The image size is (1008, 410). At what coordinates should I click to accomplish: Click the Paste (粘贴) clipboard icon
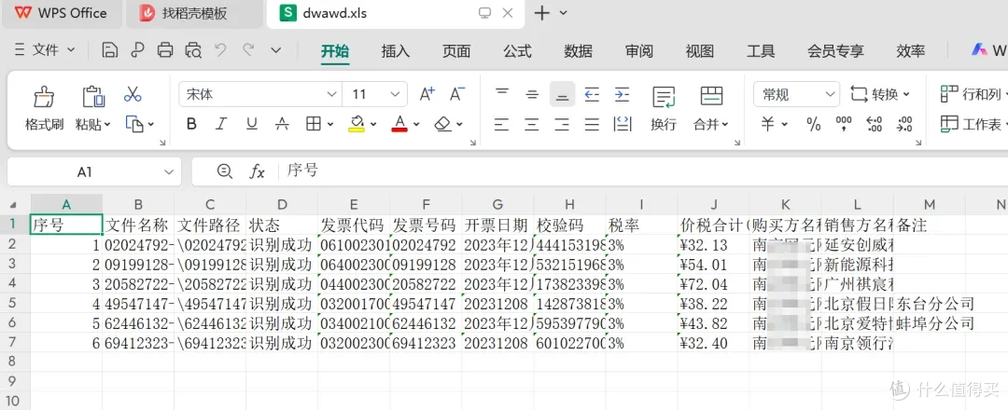[x=93, y=97]
